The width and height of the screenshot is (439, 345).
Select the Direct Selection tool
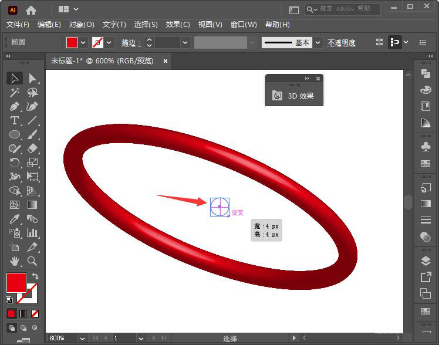(x=32, y=78)
